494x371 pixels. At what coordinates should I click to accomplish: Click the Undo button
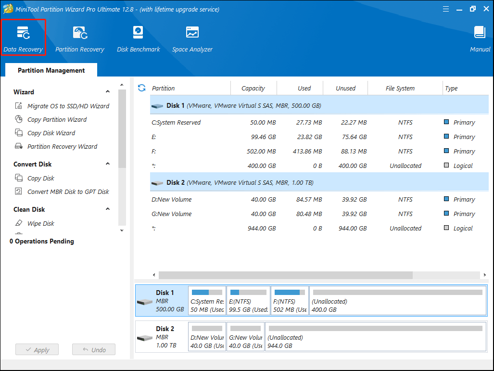[x=94, y=349]
